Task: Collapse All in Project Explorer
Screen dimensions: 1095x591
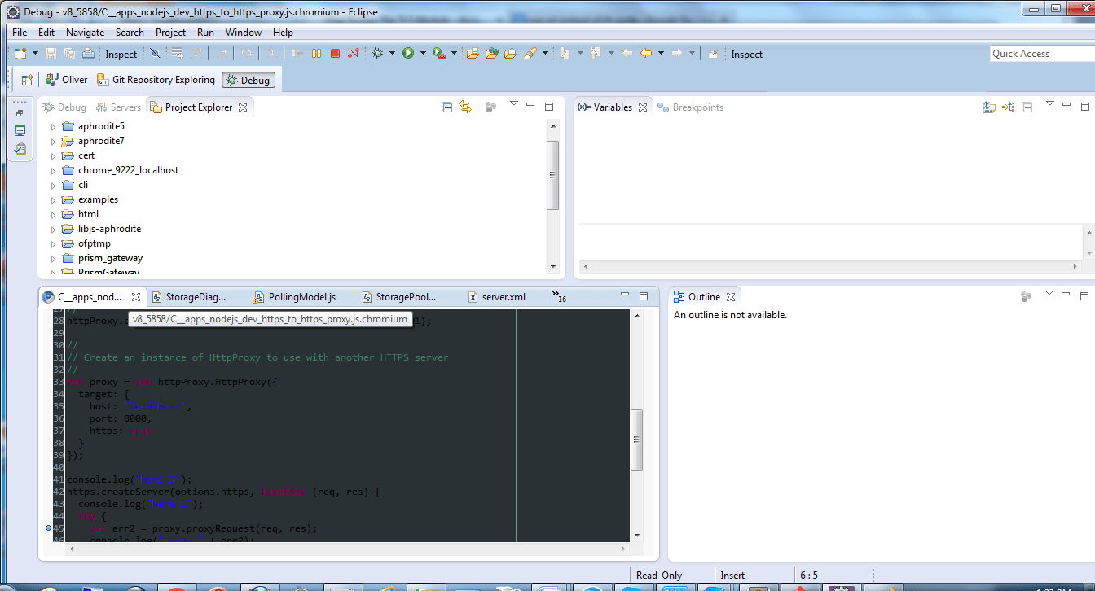Action: 446,107
